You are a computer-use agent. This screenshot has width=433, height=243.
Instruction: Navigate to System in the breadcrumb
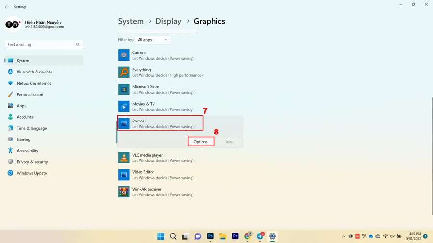(131, 21)
